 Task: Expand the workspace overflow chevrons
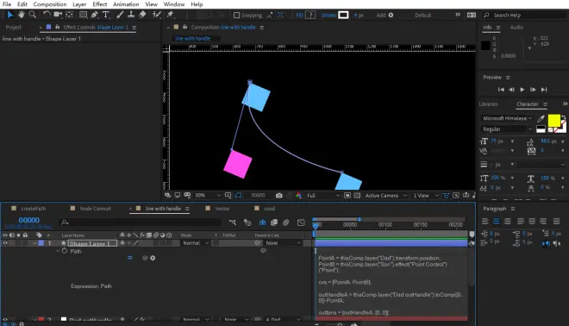pos(458,15)
